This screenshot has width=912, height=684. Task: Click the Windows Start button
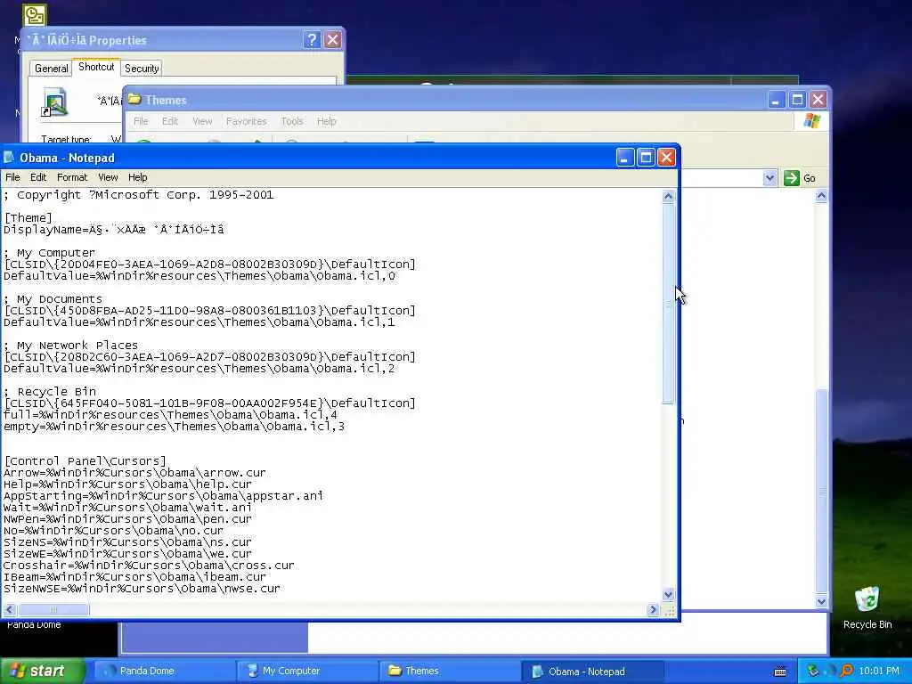(x=42, y=671)
